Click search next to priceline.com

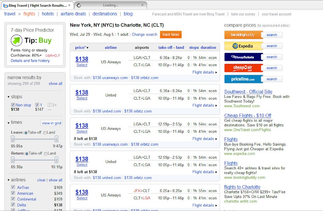[x=272, y=79]
